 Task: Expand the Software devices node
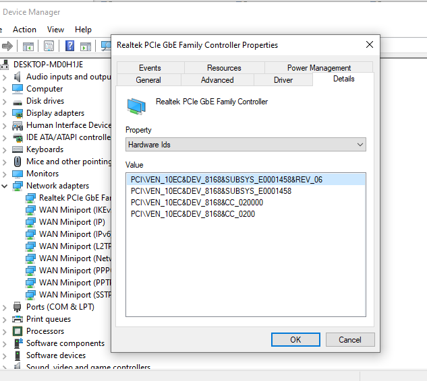4,356
